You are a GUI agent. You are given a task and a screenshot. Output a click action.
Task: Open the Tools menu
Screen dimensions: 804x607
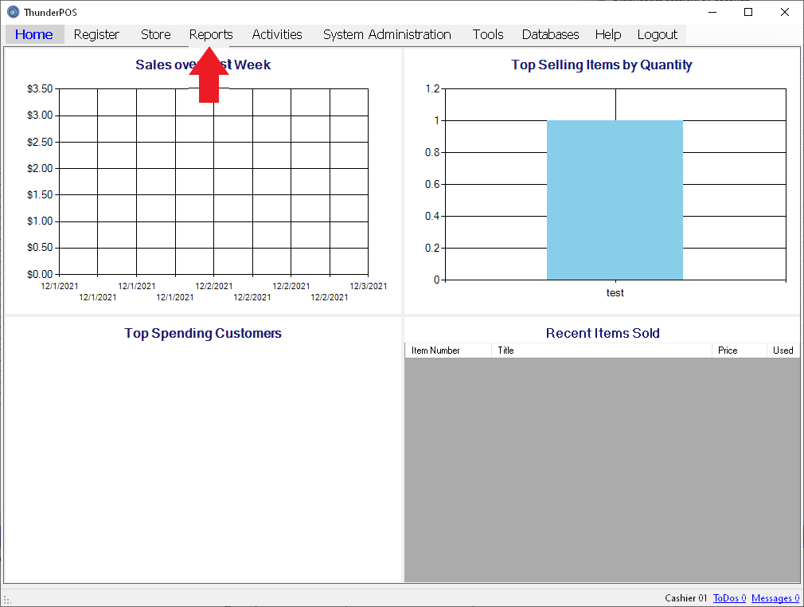pos(488,34)
